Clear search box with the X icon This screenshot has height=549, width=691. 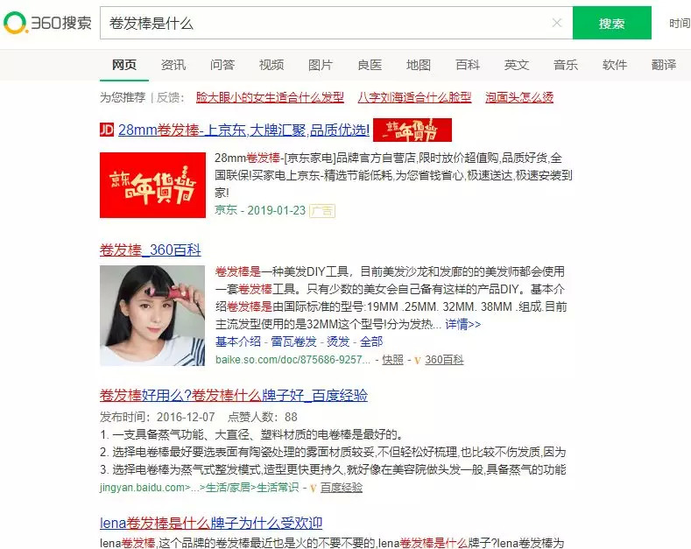click(557, 23)
